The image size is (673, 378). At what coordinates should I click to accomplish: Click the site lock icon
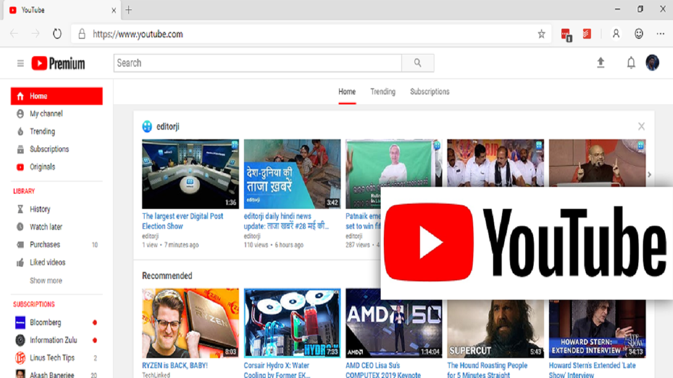tap(81, 34)
